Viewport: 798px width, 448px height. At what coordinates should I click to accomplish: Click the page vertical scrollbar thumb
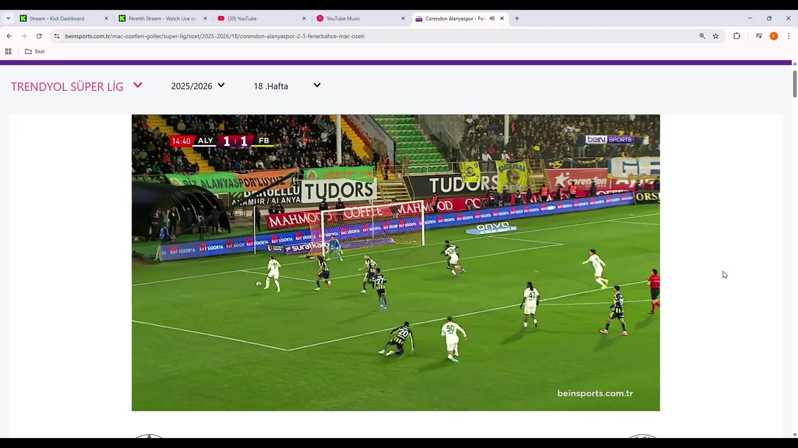795,83
